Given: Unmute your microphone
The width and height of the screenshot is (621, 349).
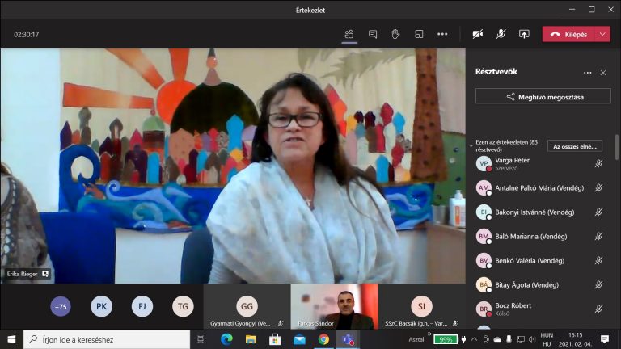Looking at the screenshot, I should tap(501, 34).
